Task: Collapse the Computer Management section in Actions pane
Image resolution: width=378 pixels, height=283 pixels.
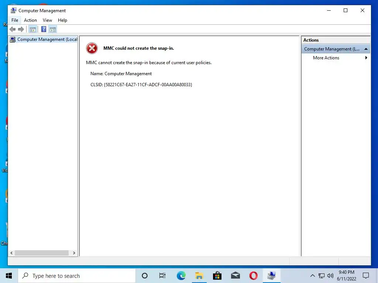Action: (366, 49)
